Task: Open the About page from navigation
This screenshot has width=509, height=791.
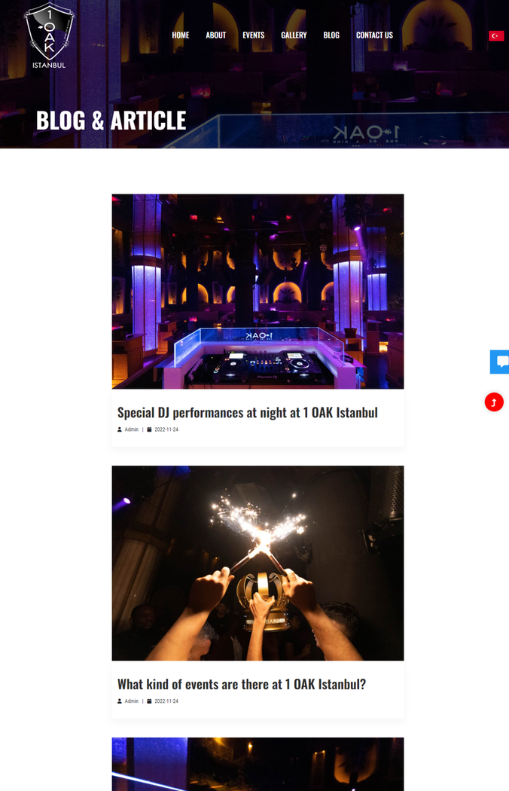Action: [215, 35]
